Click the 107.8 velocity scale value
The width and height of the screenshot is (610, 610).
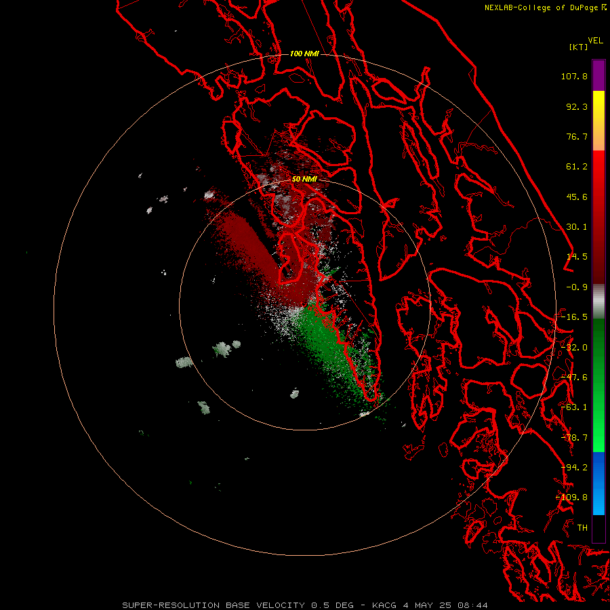(574, 76)
